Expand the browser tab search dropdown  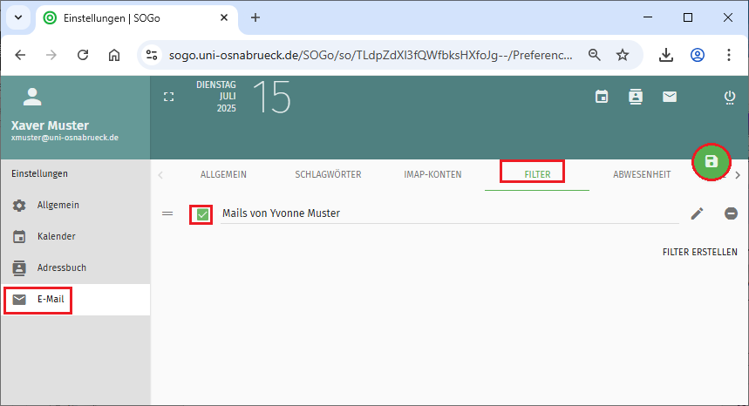pyautogui.click(x=18, y=17)
